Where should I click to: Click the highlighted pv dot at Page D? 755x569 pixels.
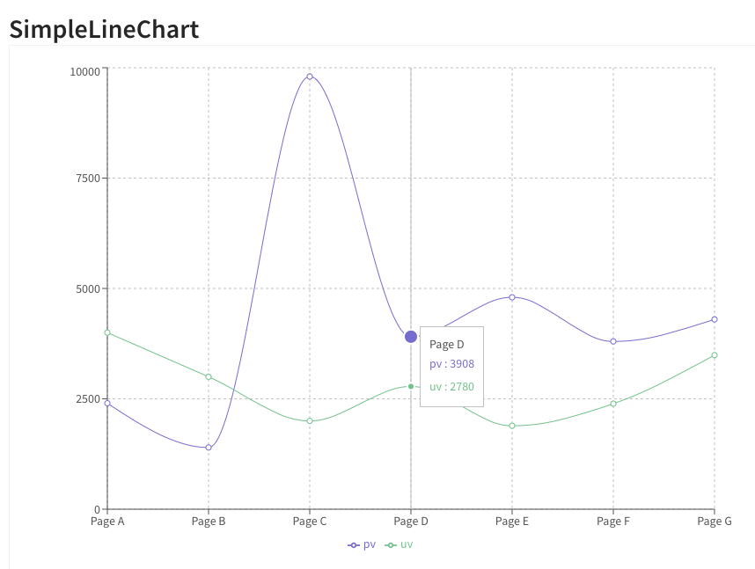411,337
